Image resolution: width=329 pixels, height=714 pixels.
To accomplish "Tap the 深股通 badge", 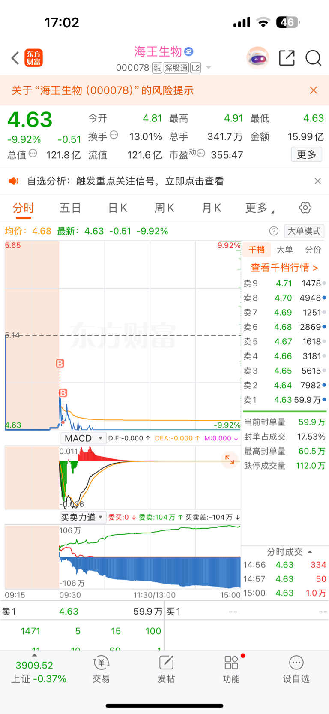I will click(176, 68).
